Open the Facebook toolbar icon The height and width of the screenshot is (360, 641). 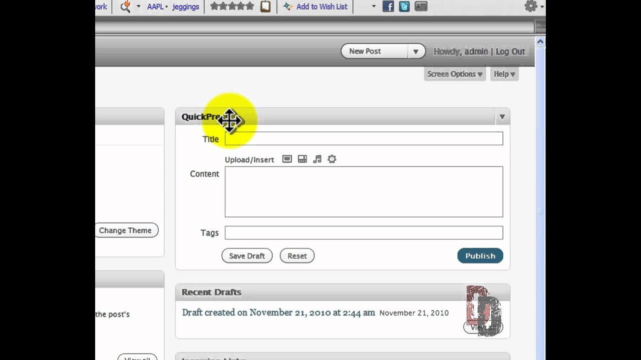[388, 6]
